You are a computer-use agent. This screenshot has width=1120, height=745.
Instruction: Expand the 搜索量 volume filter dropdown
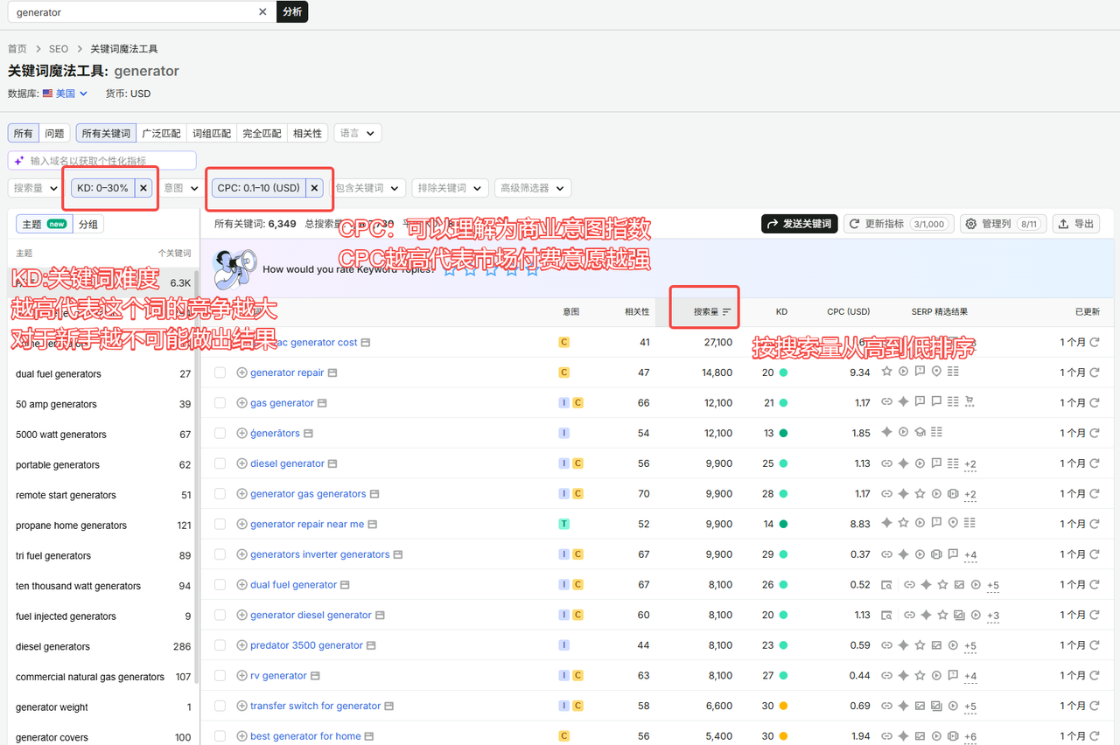34,188
